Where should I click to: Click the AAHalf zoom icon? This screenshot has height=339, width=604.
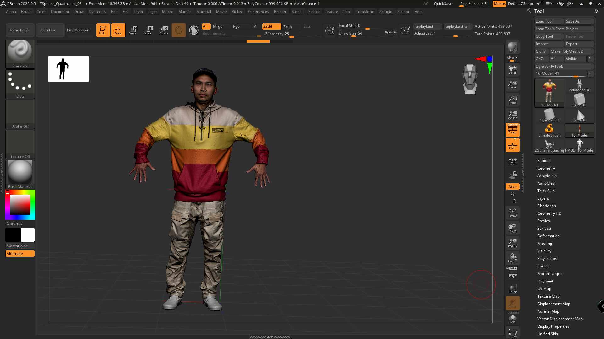click(x=512, y=115)
